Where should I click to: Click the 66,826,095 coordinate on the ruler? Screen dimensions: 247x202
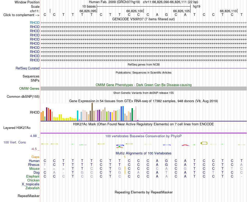pyautogui.click(x=88, y=11)
